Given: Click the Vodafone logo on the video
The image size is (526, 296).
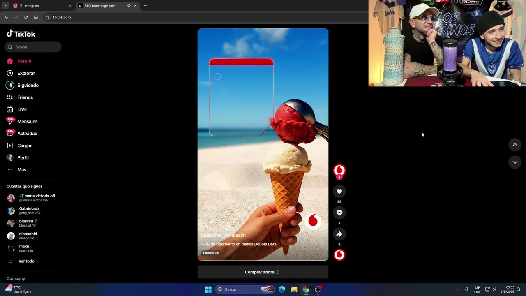Looking at the screenshot, I should [x=313, y=221].
